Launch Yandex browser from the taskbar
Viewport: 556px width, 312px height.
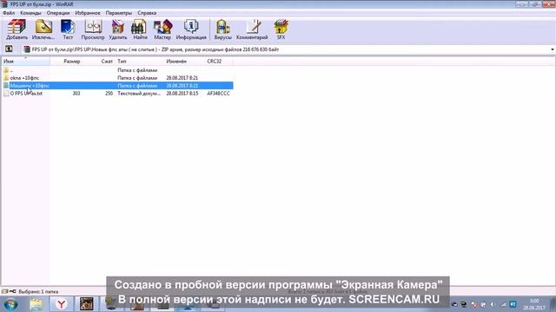coord(62,304)
